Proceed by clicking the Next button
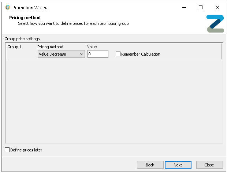This screenshot has height=173, width=227. (178, 165)
